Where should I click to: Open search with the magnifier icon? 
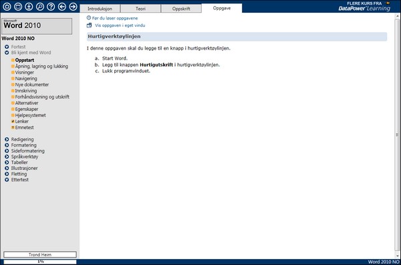point(40,7)
